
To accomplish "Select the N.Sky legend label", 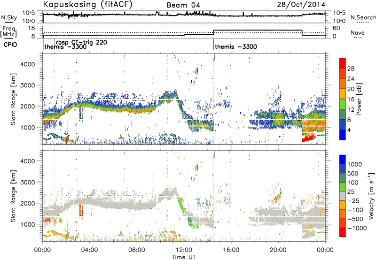I will point(9,17).
